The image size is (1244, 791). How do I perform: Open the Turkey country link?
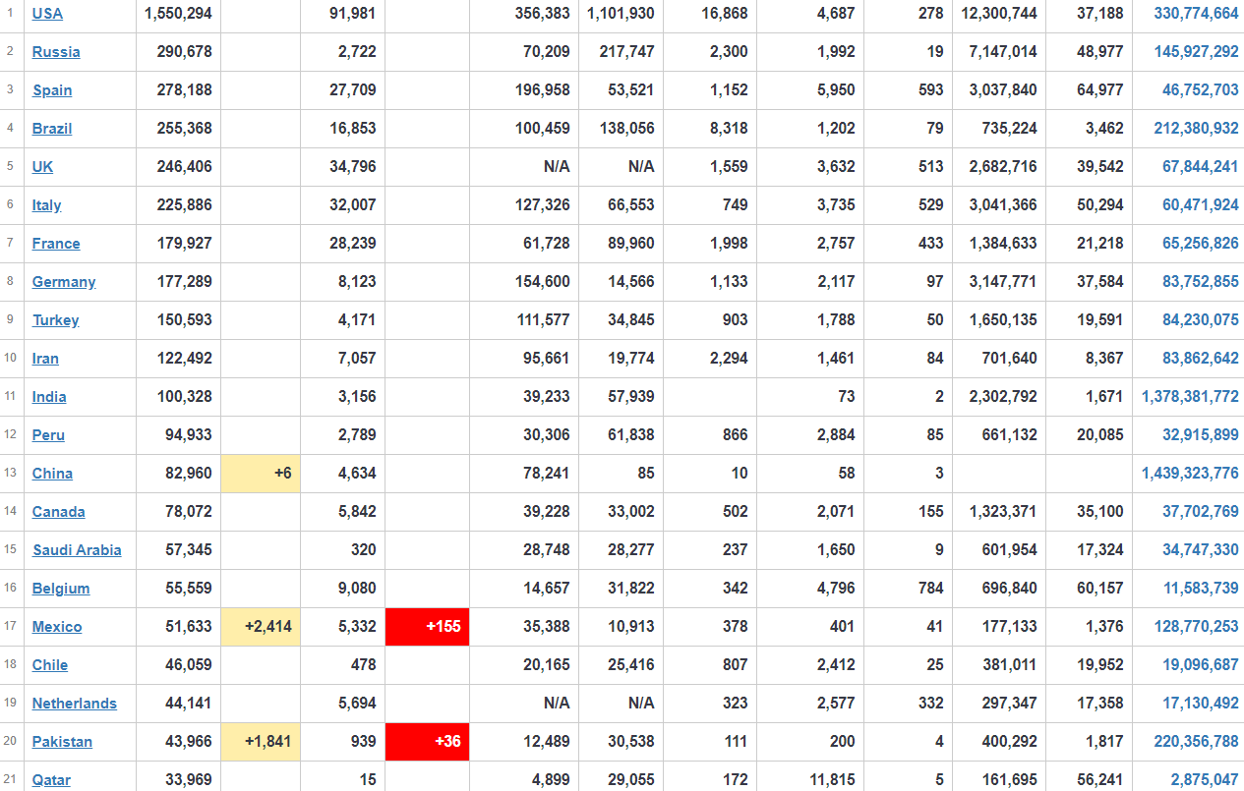click(x=55, y=320)
